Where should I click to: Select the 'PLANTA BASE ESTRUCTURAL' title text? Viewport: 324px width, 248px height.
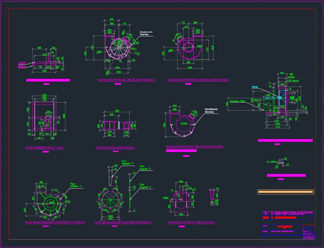click(x=45, y=148)
